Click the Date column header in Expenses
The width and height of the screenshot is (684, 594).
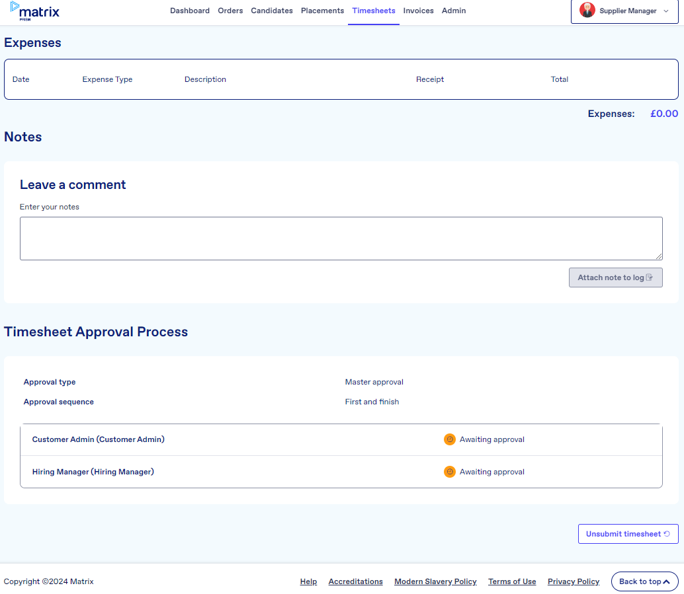21,79
